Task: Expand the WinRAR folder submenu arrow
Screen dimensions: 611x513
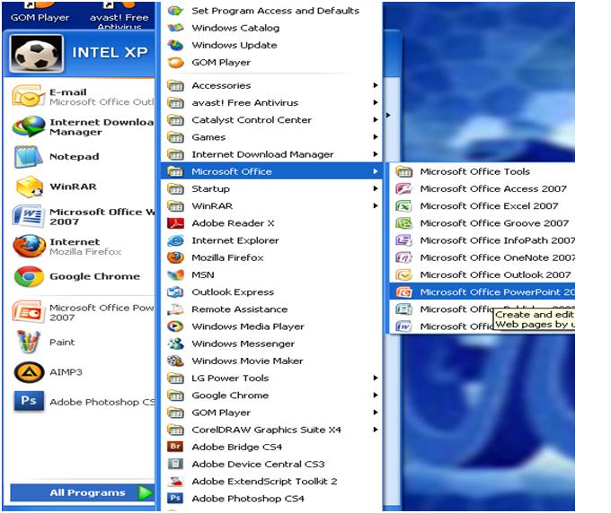Action: click(376, 205)
